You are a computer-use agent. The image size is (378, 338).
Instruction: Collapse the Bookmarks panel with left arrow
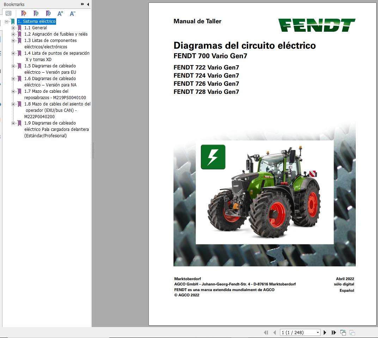coord(88,4)
